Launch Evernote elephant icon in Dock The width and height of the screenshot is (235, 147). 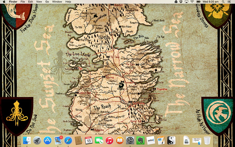coord(140,141)
